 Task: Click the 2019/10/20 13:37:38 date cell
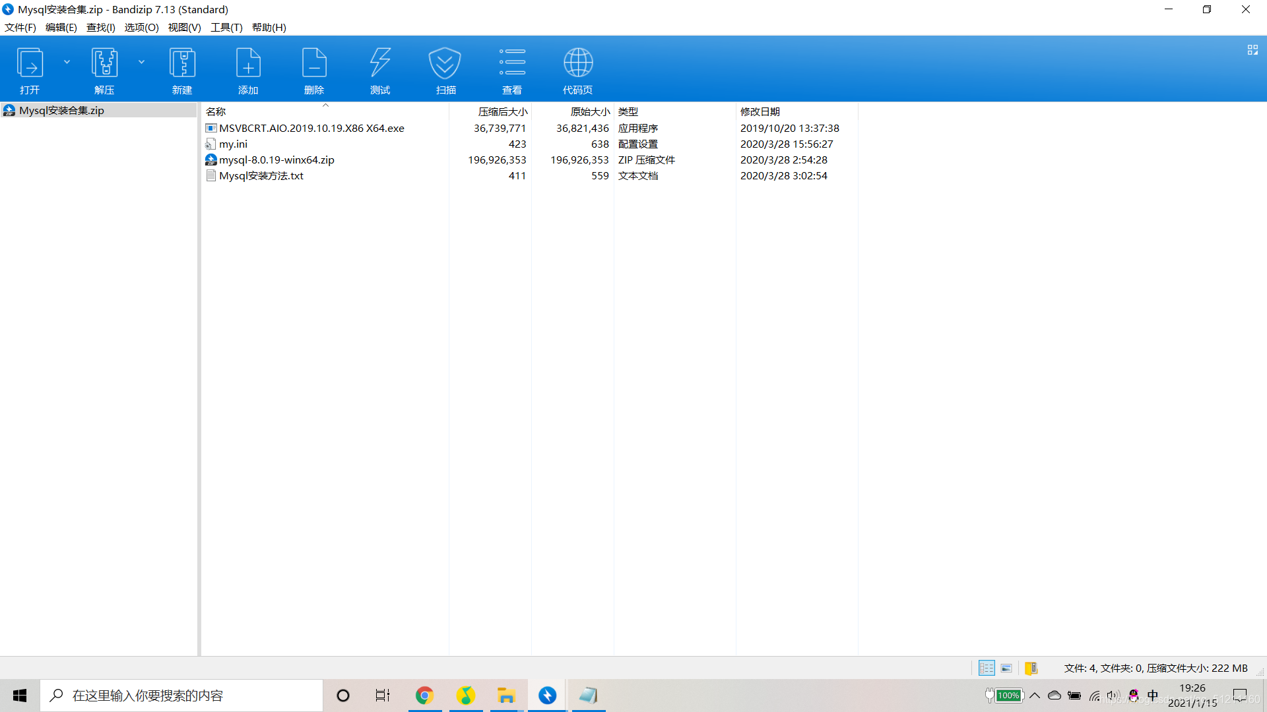click(x=789, y=128)
